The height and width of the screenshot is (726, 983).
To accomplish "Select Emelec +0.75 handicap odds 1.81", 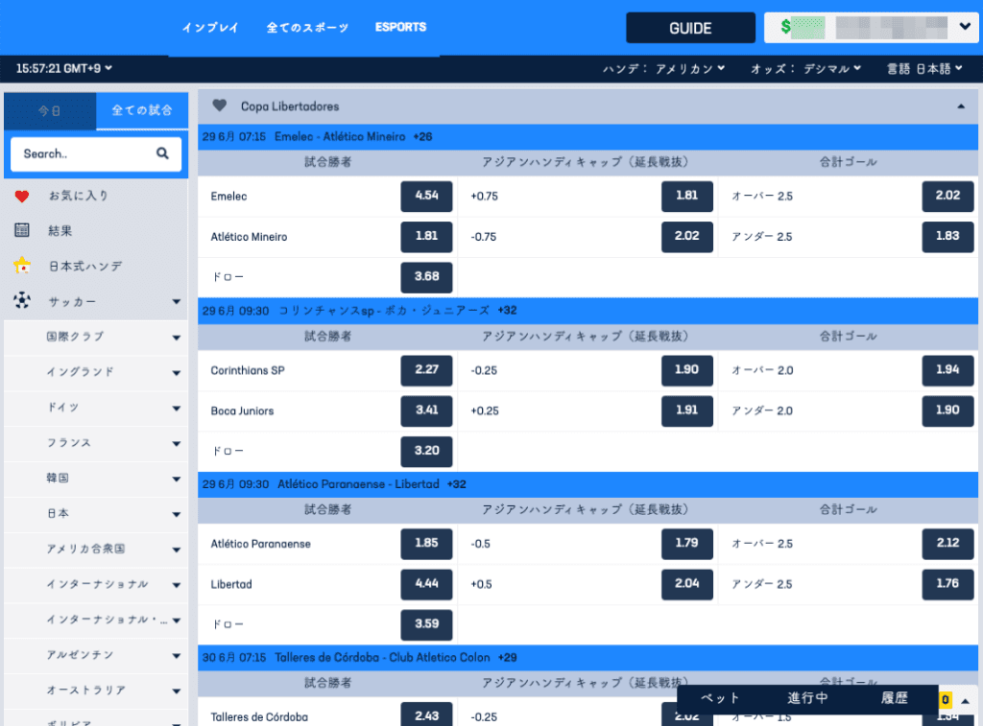I will 687,196.
